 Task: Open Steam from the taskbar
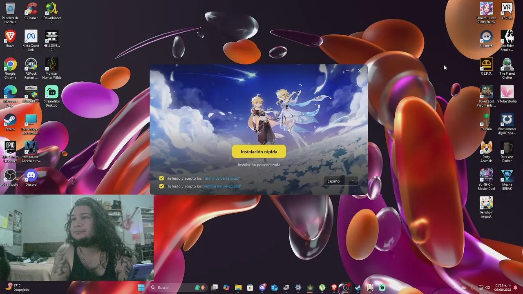[358, 287]
